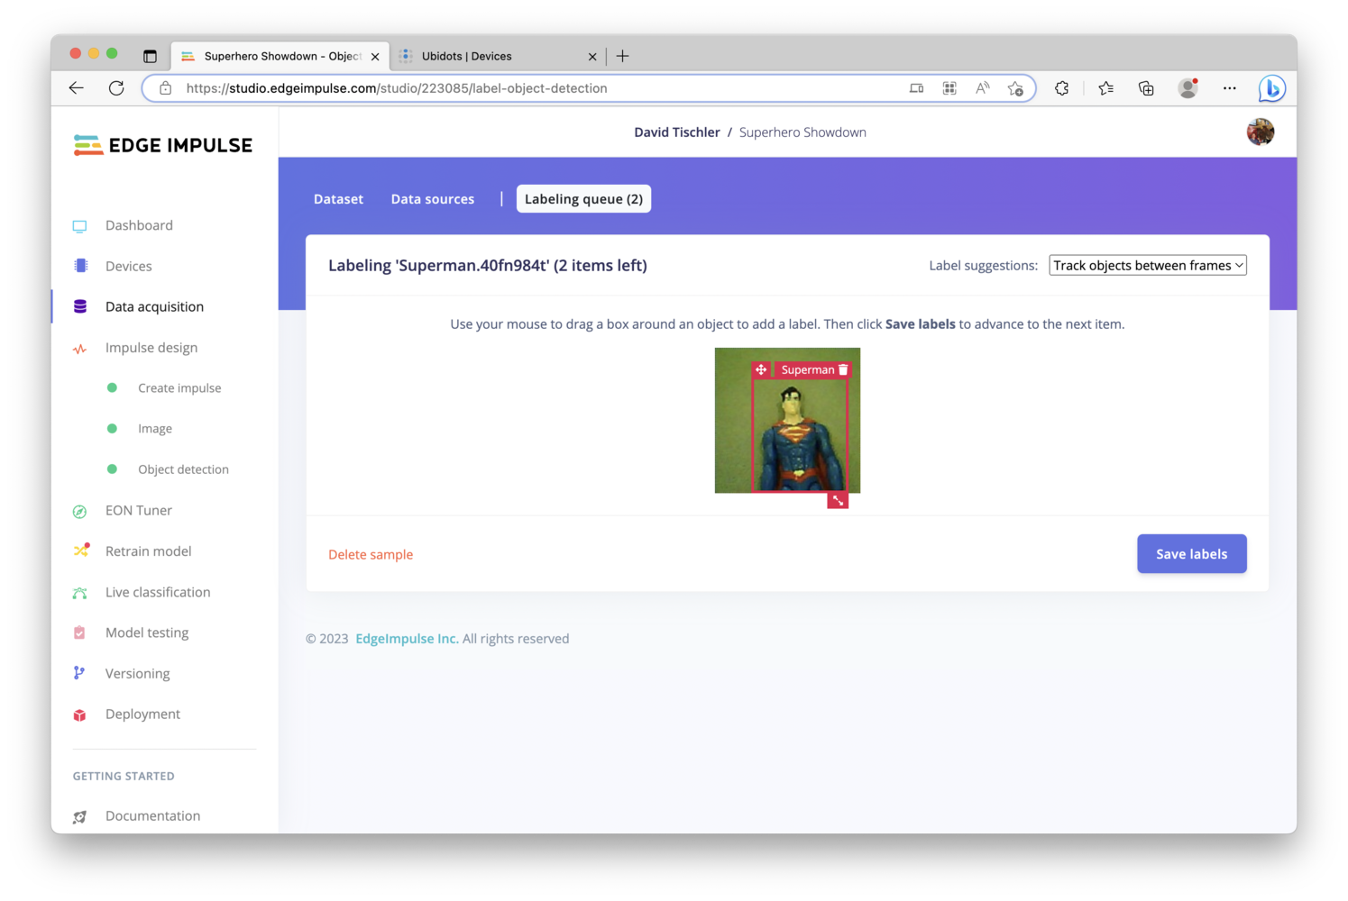Click the Delete sample link
Viewport: 1348px width, 901px height.
click(371, 555)
